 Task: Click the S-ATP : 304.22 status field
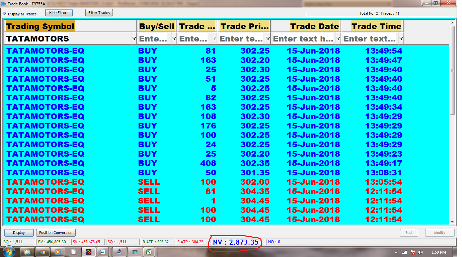coord(192,242)
